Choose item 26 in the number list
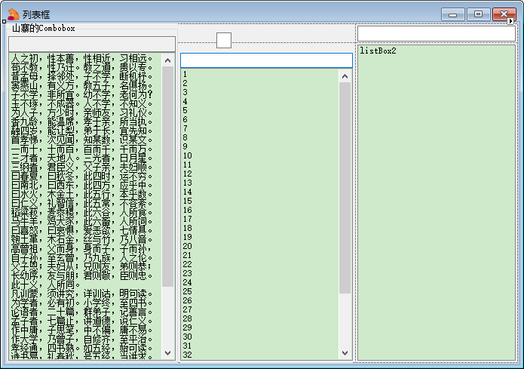This screenshot has height=369, width=524. click(x=260, y=300)
